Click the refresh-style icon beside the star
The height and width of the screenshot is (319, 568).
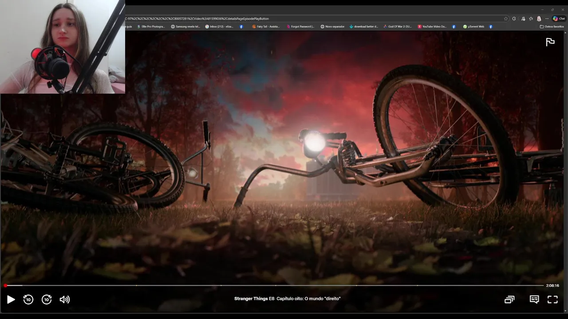[514, 19]
